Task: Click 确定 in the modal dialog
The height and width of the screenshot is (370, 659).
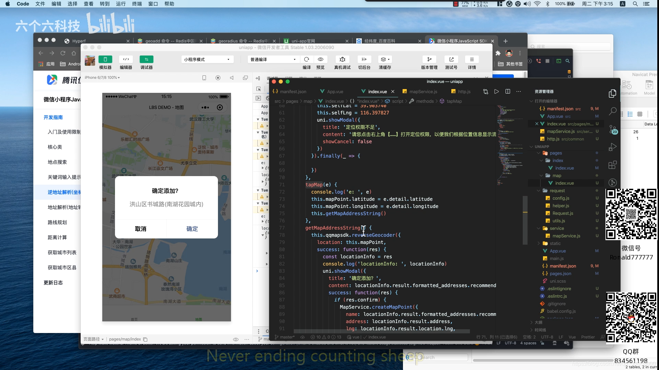Action: (192, 229)
